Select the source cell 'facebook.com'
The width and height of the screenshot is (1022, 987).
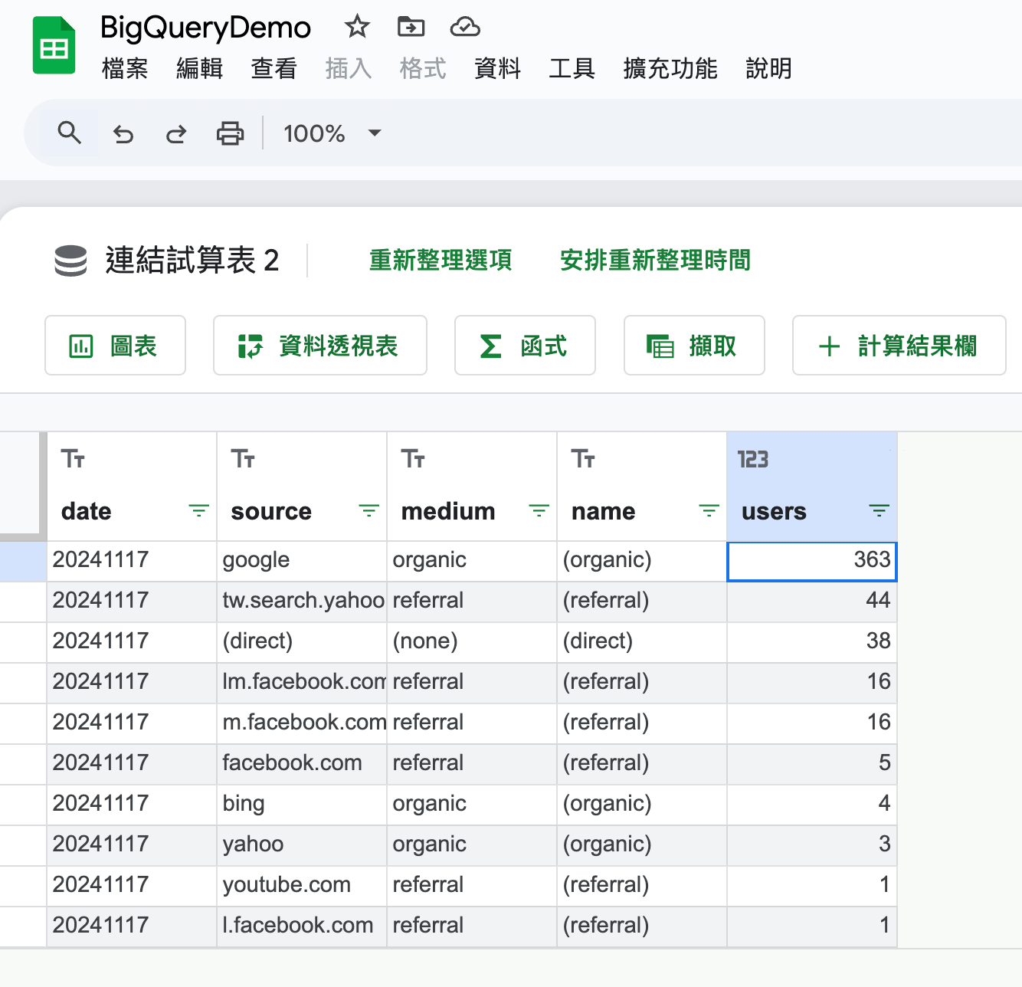tap(302, 764)
